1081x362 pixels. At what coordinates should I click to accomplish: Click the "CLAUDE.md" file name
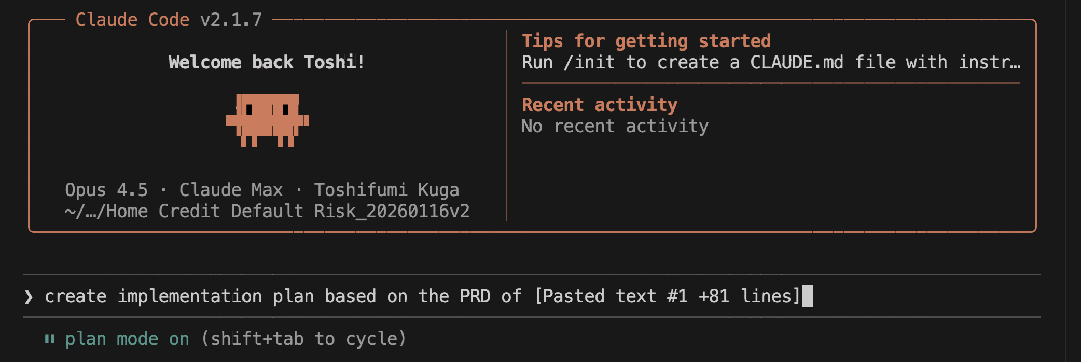click(x=797, y=63)
